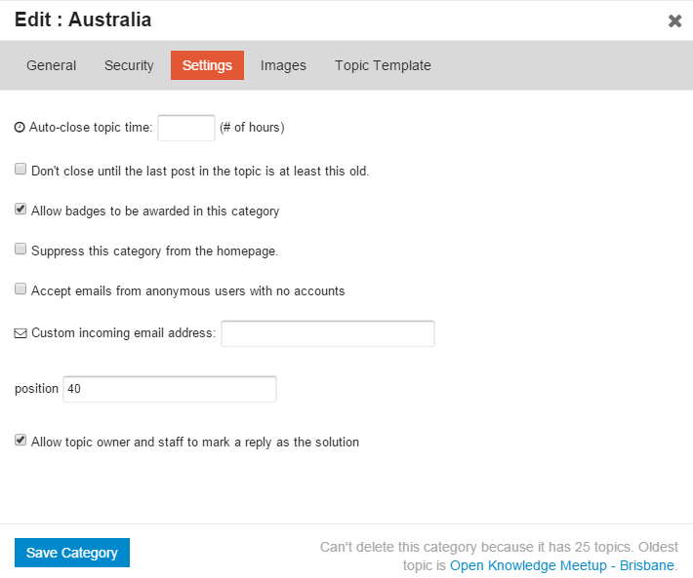This screenshot has width=693, height=578.
Task: Open the 'Open Knowledge Meetup - Brisbane' link
Action: coord(561,565)
